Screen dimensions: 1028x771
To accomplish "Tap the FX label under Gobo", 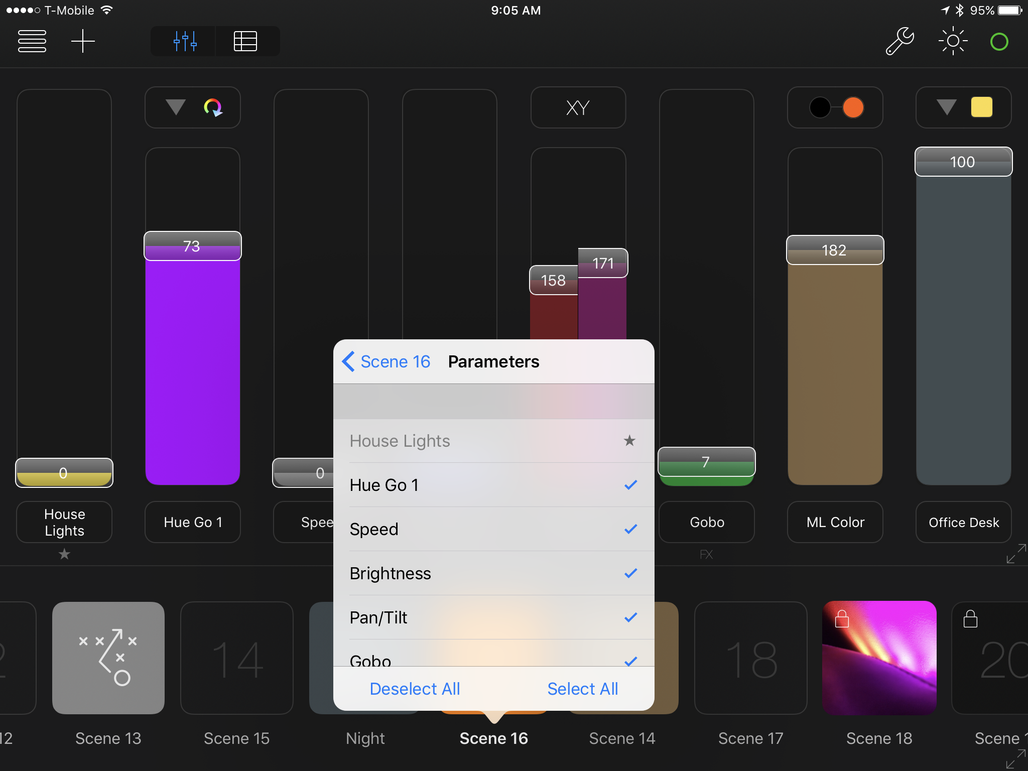I will pyautogui.click(x=706, y=555).
